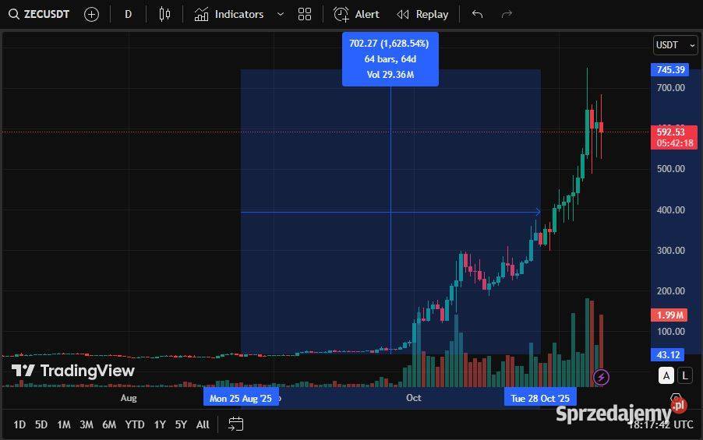The height and width of the screenshot is (440, 703).
Task: Switch range to All
Action: pos(203,424)
